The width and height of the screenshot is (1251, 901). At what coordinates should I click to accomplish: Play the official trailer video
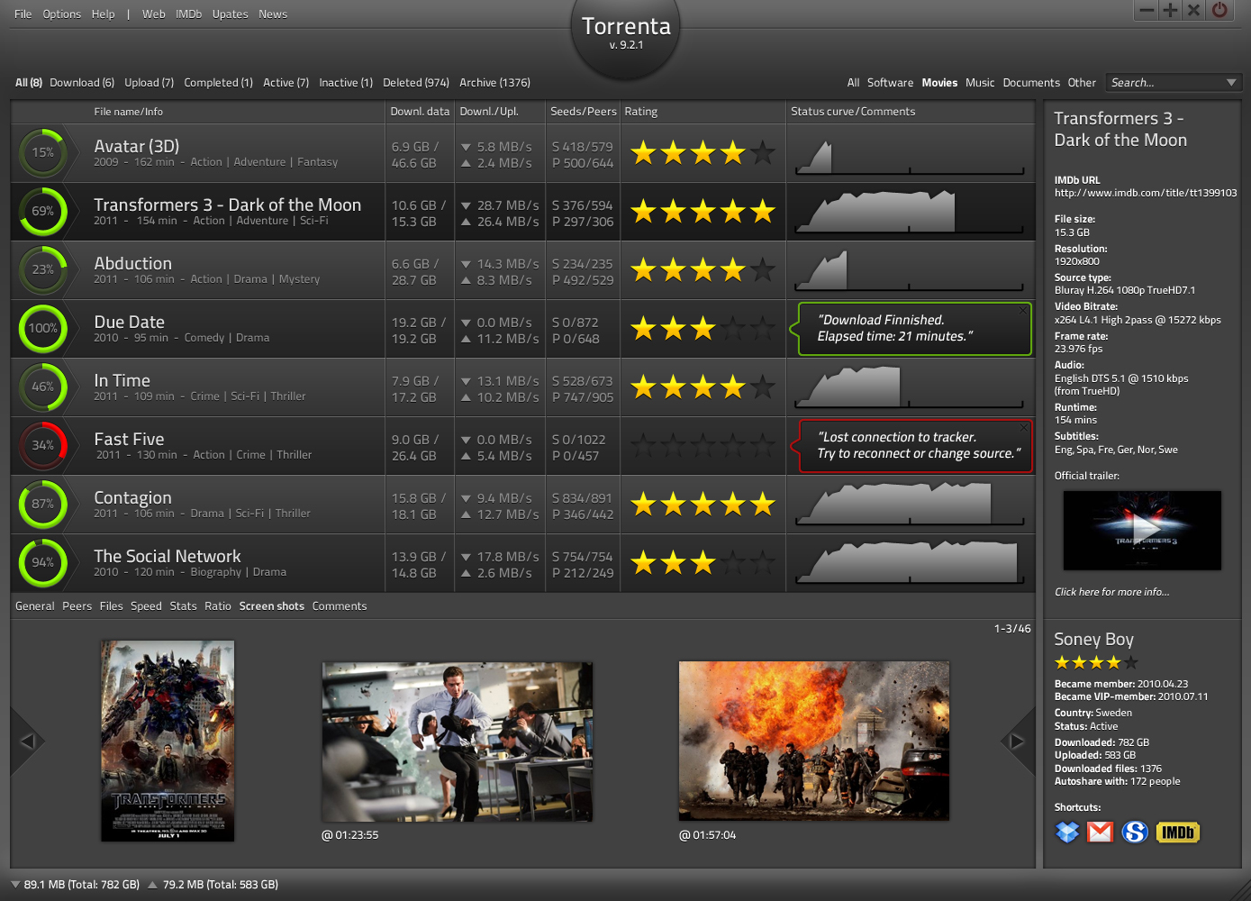click(x=1142, y=530)
